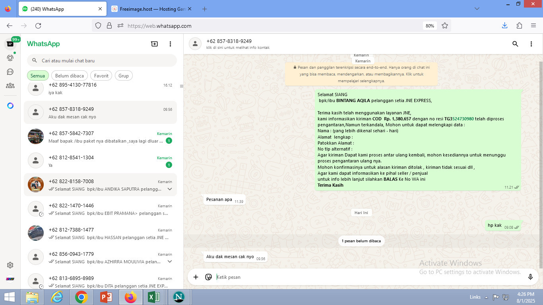Open the WhatsApp Chats sidebar icon
The height and width of the screenshot is (305, 543).
[10, 44]
